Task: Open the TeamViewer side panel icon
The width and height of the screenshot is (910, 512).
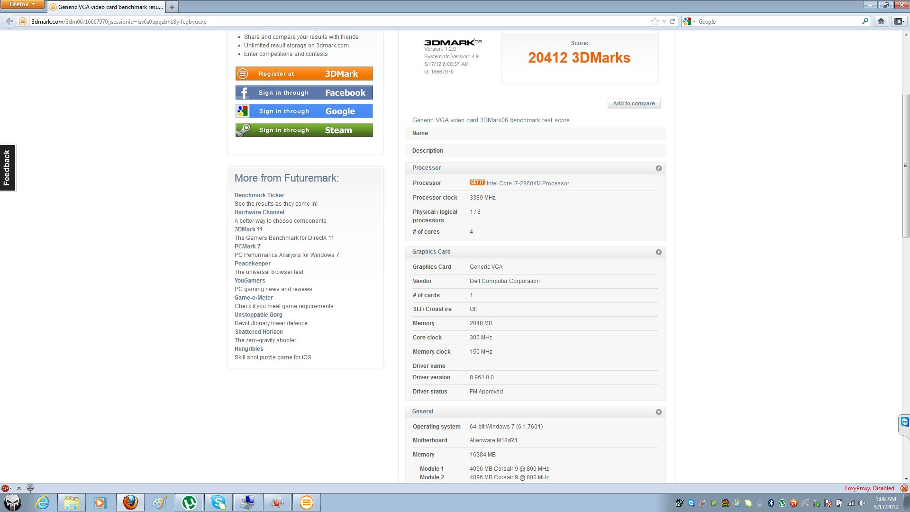Action: pos(904,422)
